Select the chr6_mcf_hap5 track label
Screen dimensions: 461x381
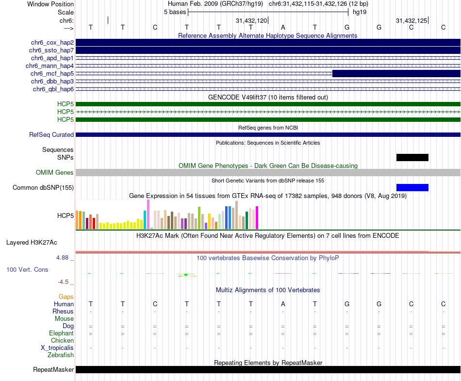click(x=52, y=73)
